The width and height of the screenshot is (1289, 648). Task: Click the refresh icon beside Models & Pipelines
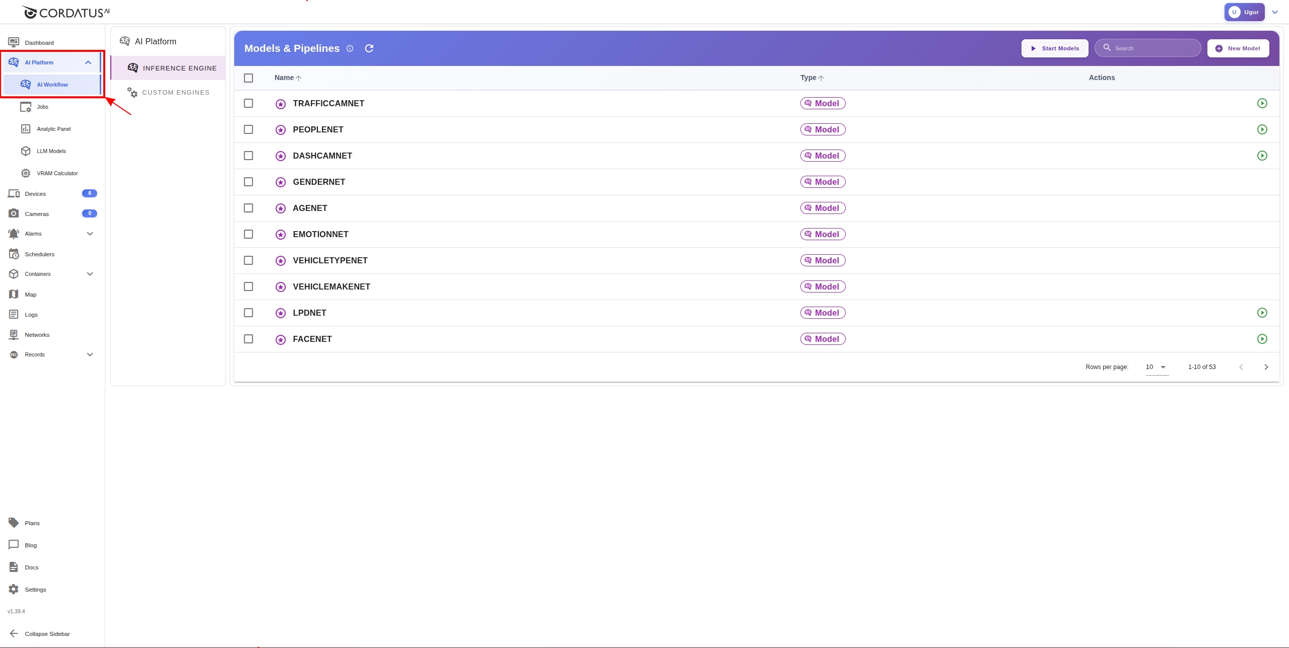369,48
